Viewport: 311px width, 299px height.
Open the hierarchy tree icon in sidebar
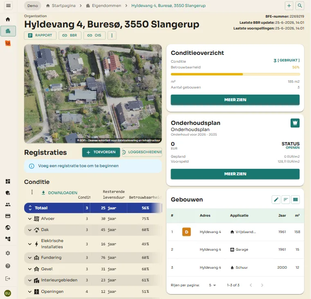[8, 239]
